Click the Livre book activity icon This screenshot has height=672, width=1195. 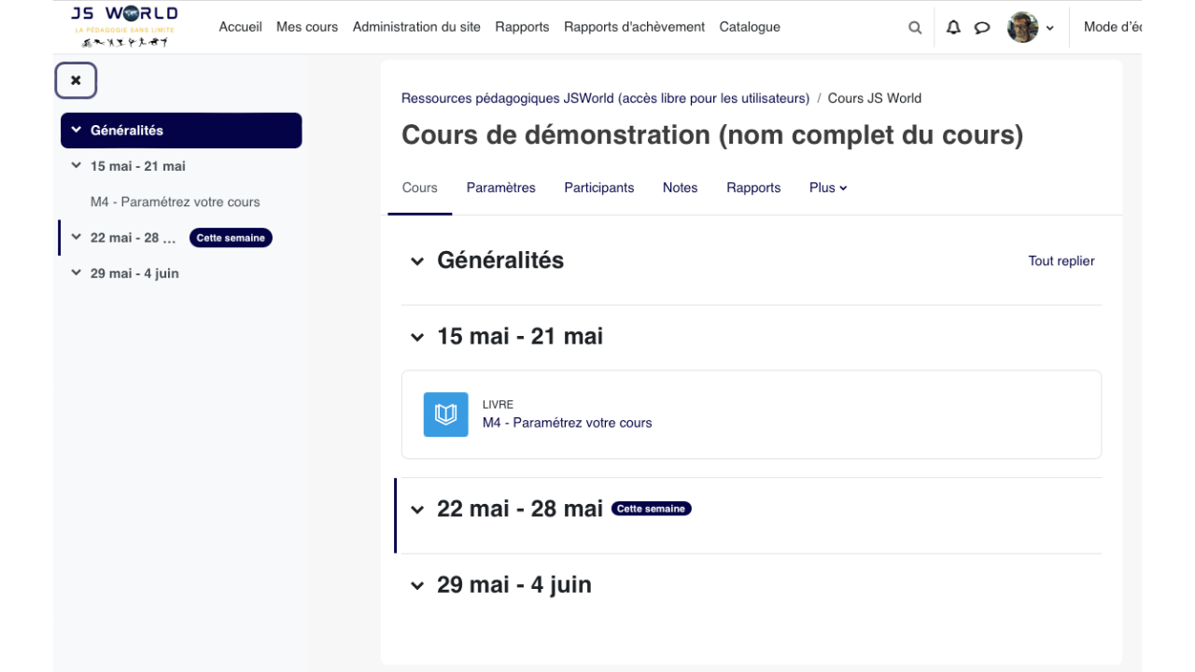click(445, 414)
